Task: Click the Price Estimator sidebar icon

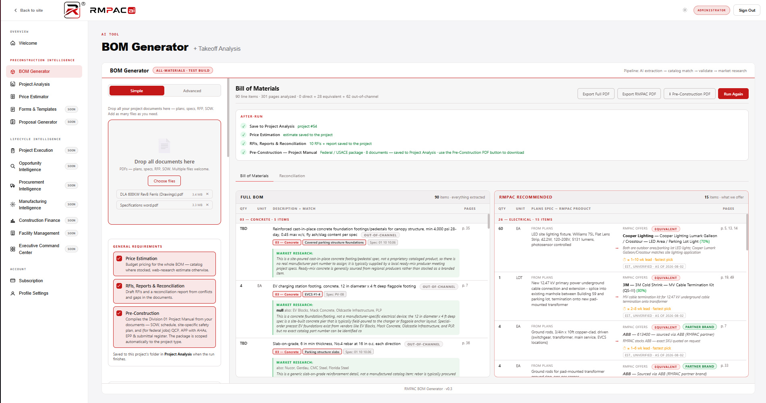Action: coord(13,97)
